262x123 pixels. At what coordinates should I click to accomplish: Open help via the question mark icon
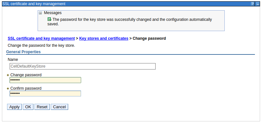pyautogui.click(x=252, y=4)
